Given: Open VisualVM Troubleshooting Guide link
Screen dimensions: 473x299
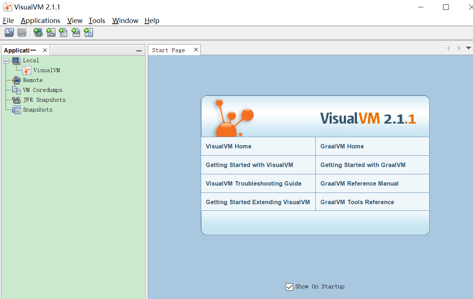Looking at the screenshot, I should pos(254,183).
